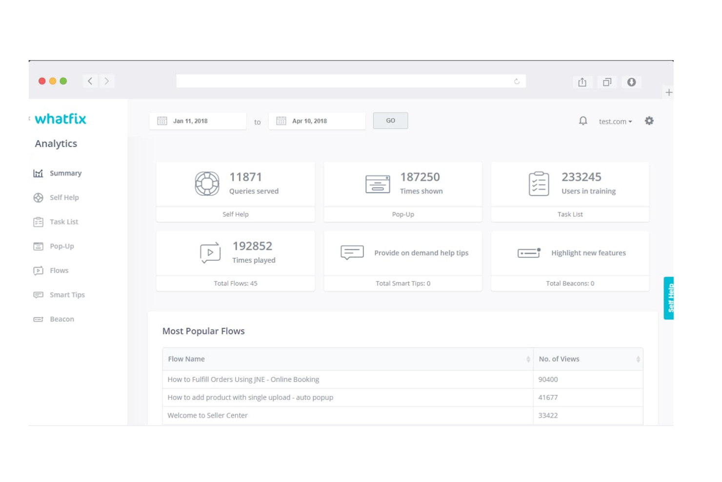
Task: Open a new browser tab with plus
Action: 669,92
